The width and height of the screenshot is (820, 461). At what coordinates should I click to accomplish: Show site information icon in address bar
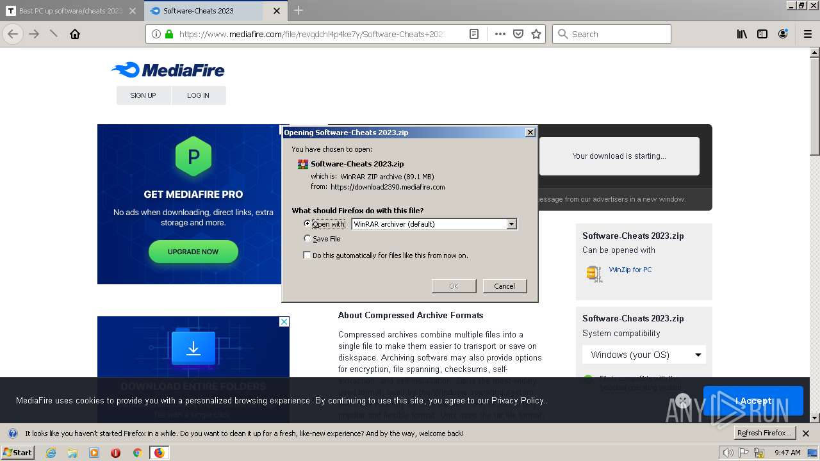pyautogui.click(x=156, y=34)
